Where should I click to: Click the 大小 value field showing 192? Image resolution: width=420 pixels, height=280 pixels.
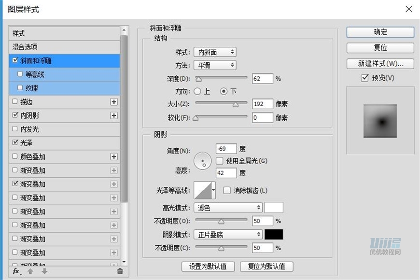tap(263, 104)
